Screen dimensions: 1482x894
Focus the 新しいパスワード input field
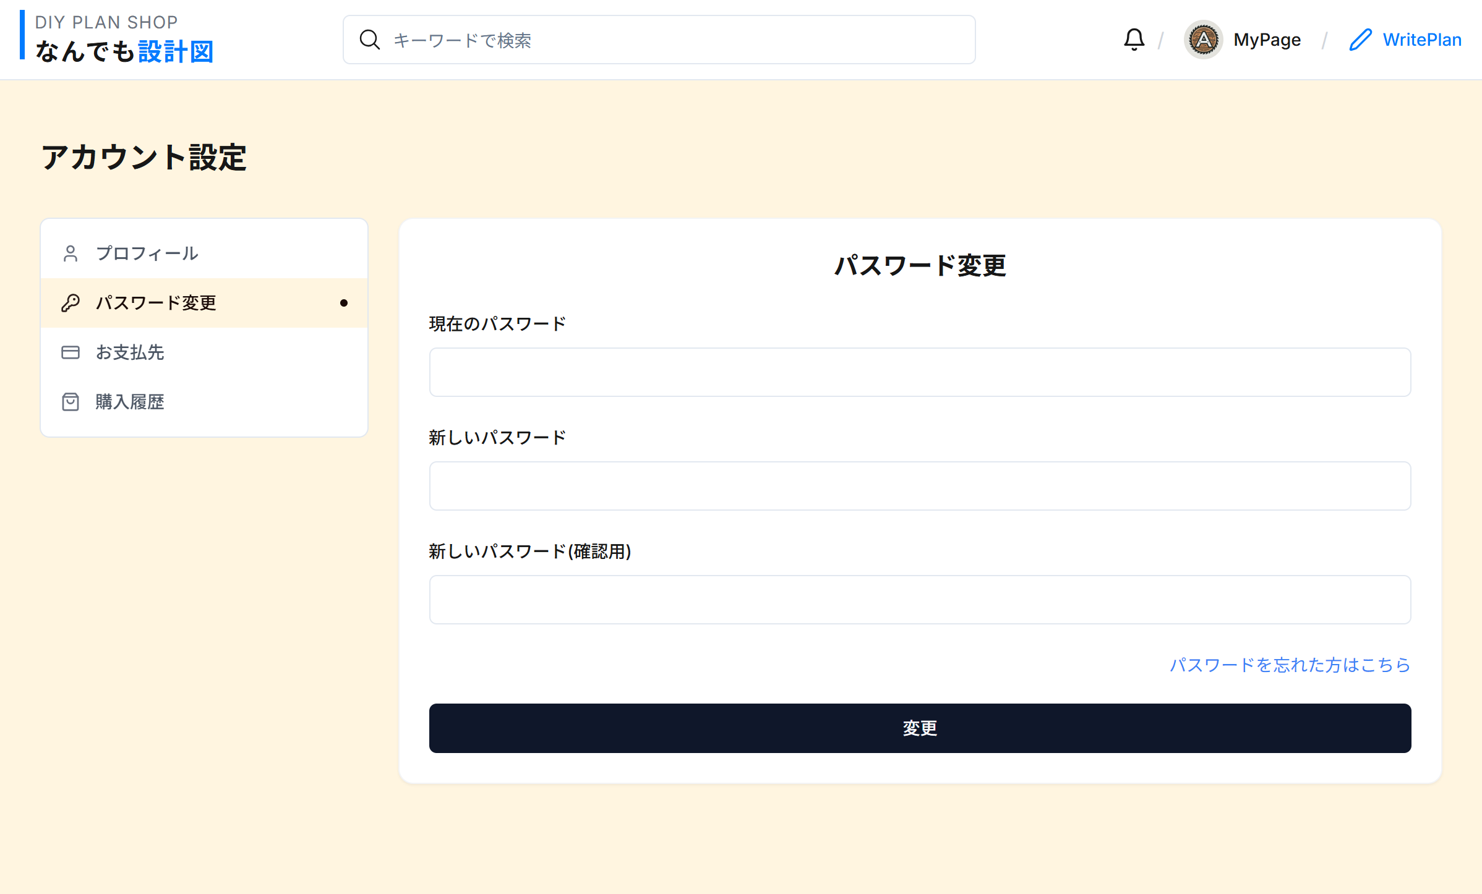[920, 486]
